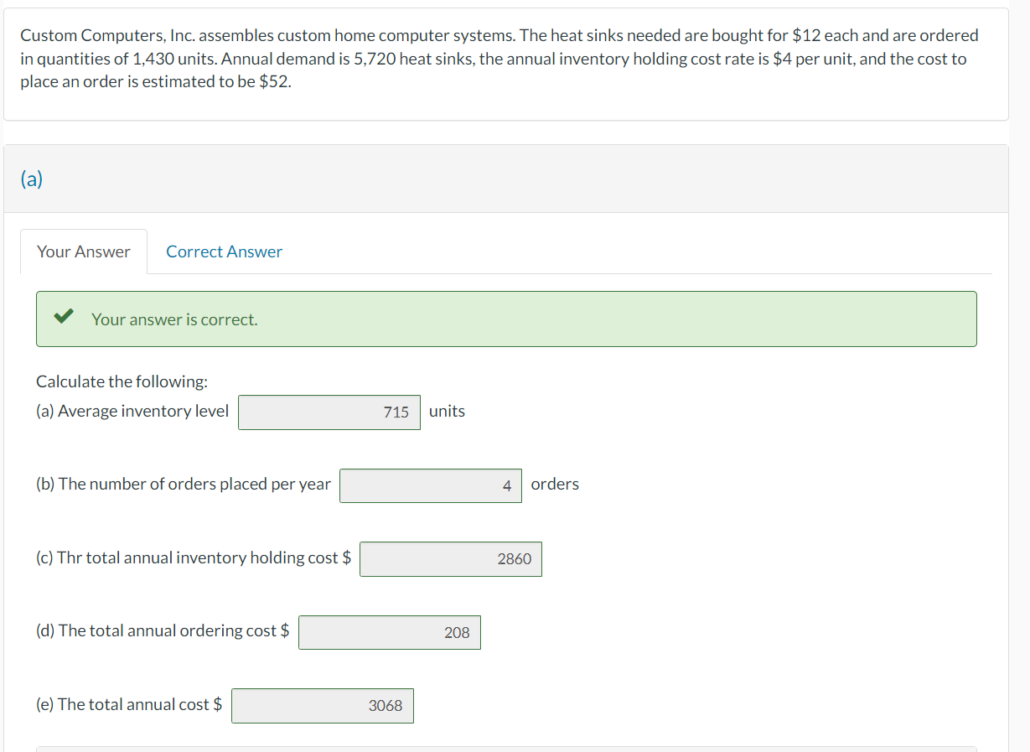This screenshot has width=1030, height=752.
Task: Click the total annual cost field showing 3068
Action: click(x=323, y=706)
